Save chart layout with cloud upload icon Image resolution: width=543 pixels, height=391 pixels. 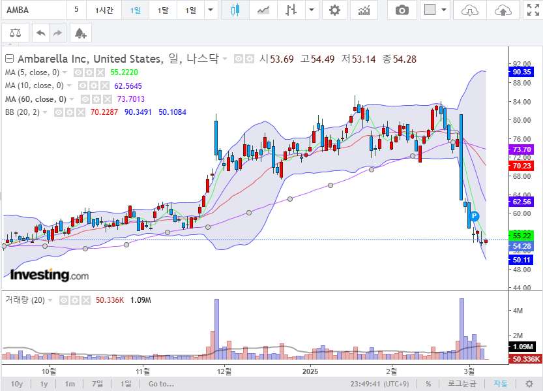point(503,10)
